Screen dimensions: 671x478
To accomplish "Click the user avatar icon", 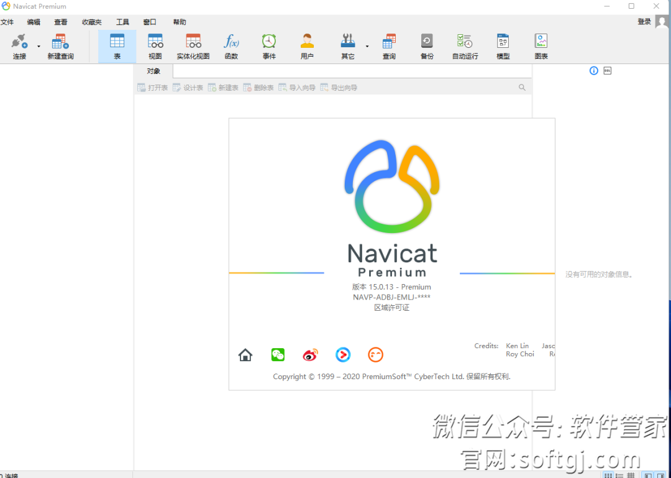I will [x=662, y=21].
